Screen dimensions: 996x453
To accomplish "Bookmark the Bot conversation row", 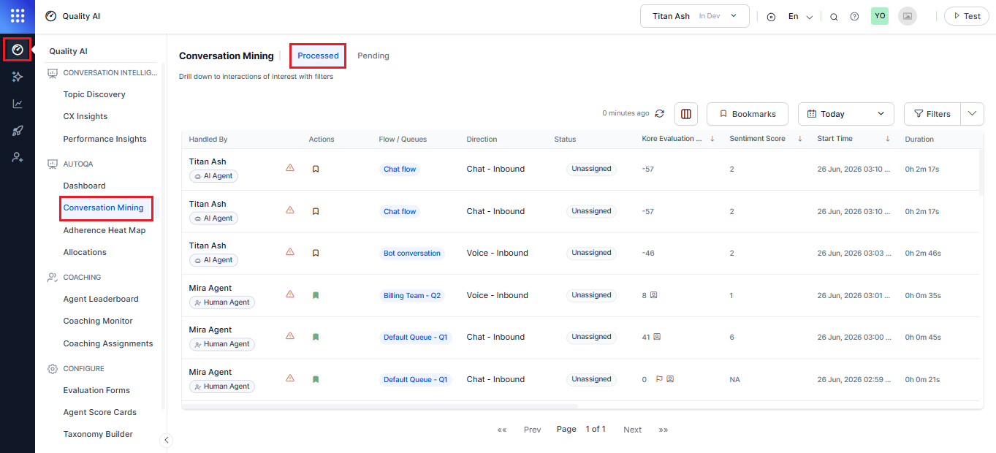I will (x=316, y=253).
